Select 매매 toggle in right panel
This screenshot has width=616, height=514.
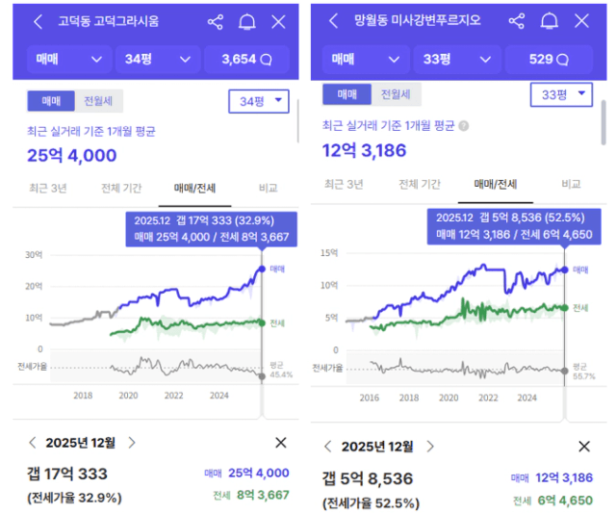click(346, 94)
